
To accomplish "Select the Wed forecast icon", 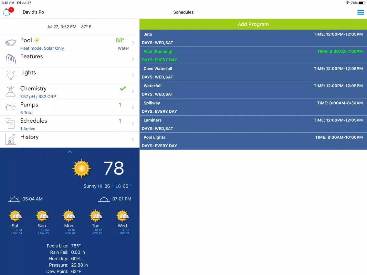I will pos(122,216).
